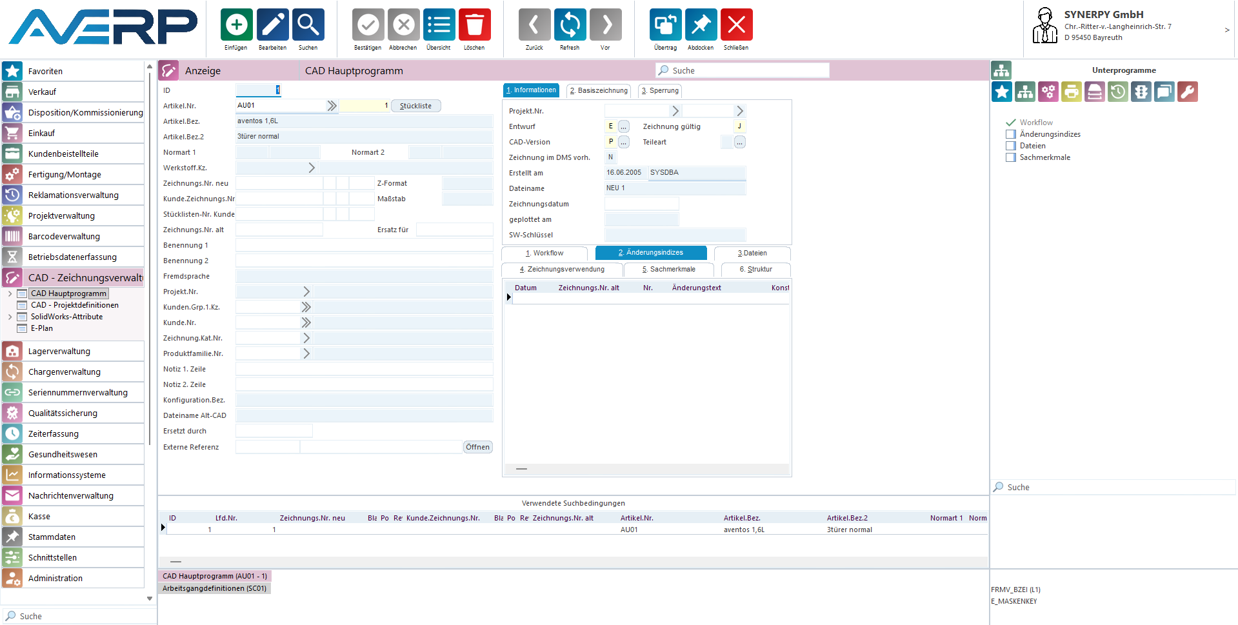The width and height of the screenshot is (1238, 625).
Task: Click the Benennung 1 input field
Action: click(x=364, y=245)
